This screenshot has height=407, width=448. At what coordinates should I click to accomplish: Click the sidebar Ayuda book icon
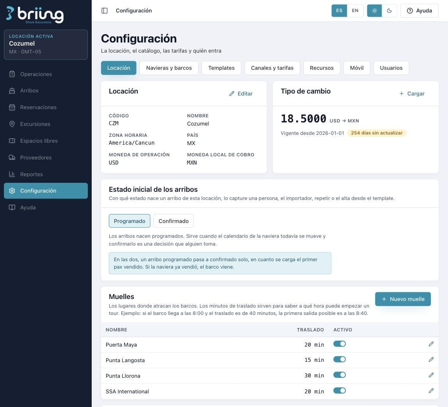pyautogui.click(x=12, y=207)
